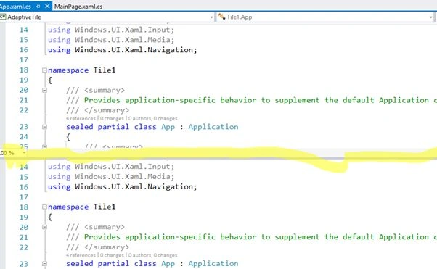Click the 'Tile1' namespace name in lower pane
Image resolution: width=437 pixels, height=269 pixels.
(x=105, y=207)
